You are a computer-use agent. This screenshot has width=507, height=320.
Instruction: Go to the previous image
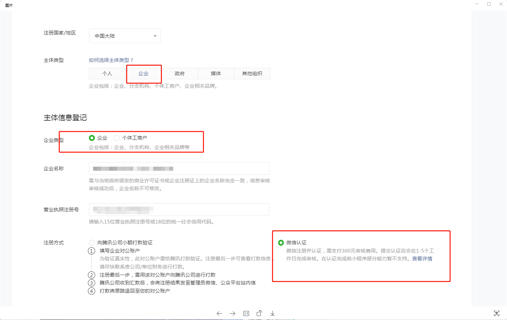point(219,313)
